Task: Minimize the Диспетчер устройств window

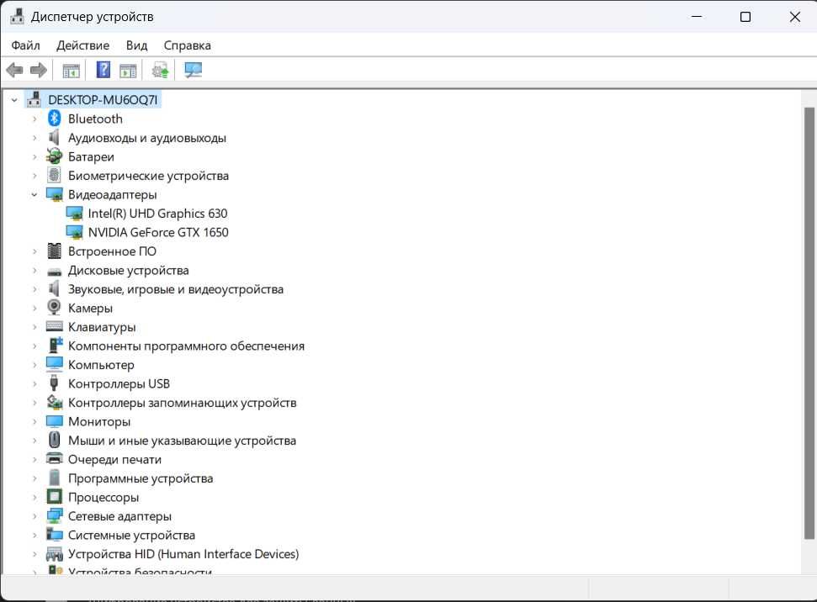Action: pyautogui.click(x=697, y=17)
